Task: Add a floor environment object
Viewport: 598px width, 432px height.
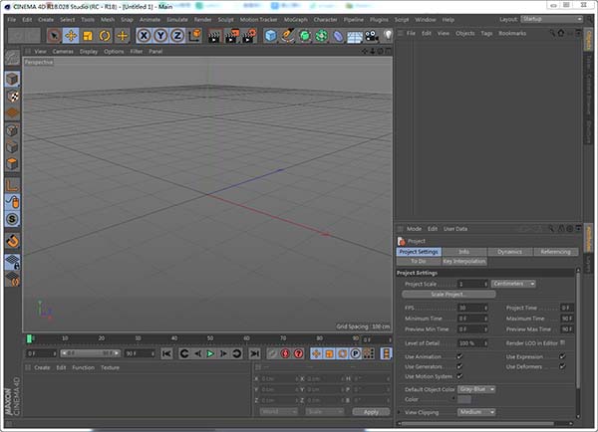Action: 355,37
